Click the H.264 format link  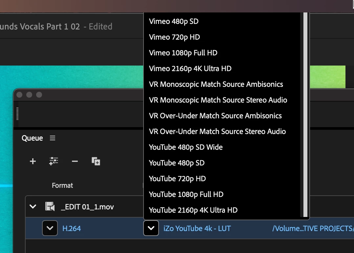(x=72, y=228)
